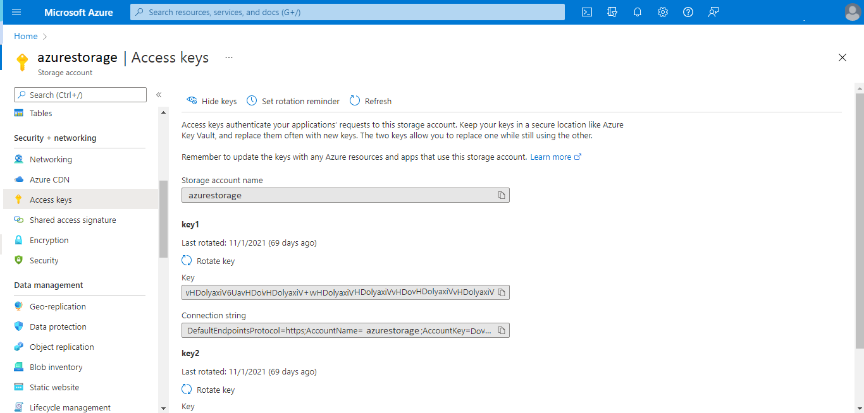
Task: Hide the displayed access keys
Action: point(211,100)
